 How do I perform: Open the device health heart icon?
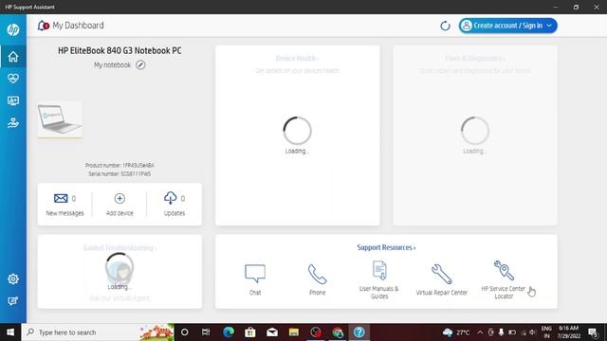[x=13, y=79]
